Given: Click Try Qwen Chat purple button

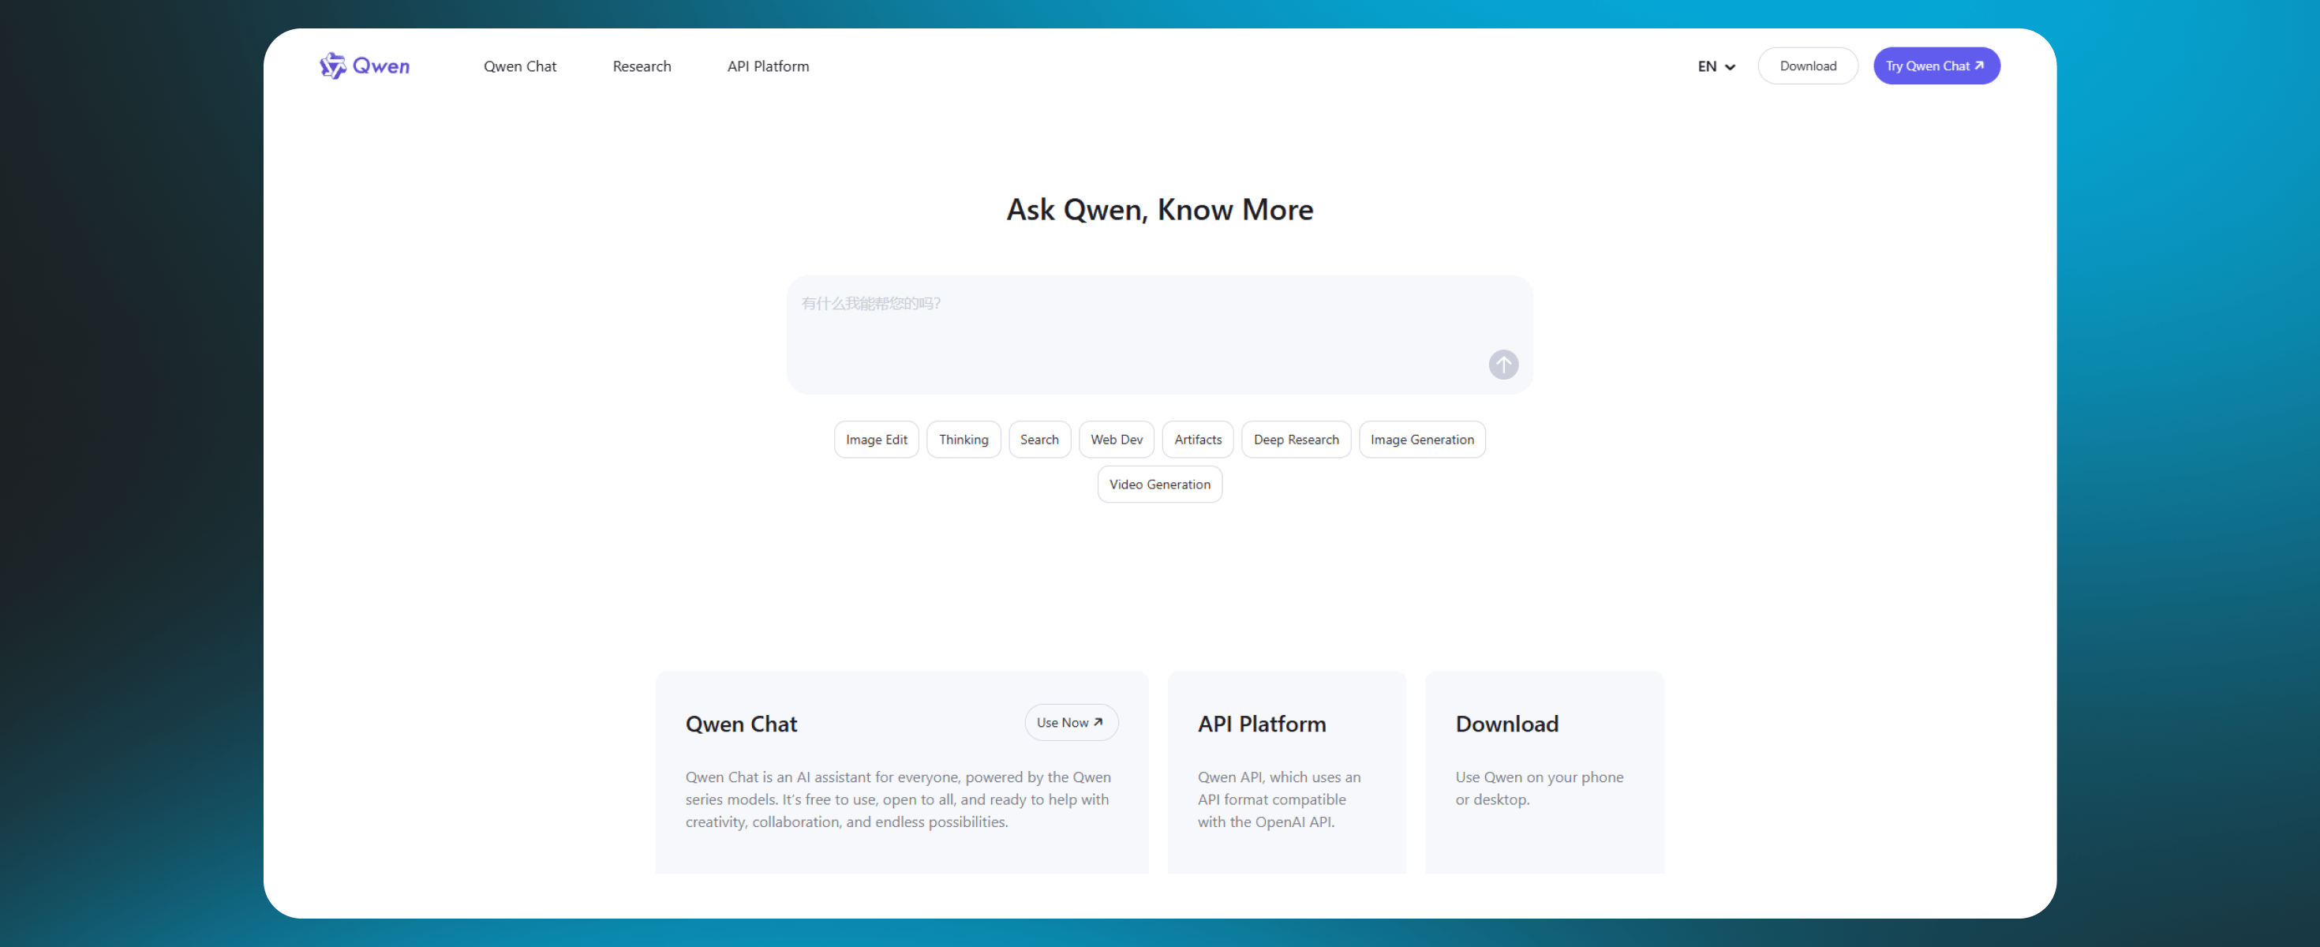Looking at the screenshot, I should click(1936, 66).
